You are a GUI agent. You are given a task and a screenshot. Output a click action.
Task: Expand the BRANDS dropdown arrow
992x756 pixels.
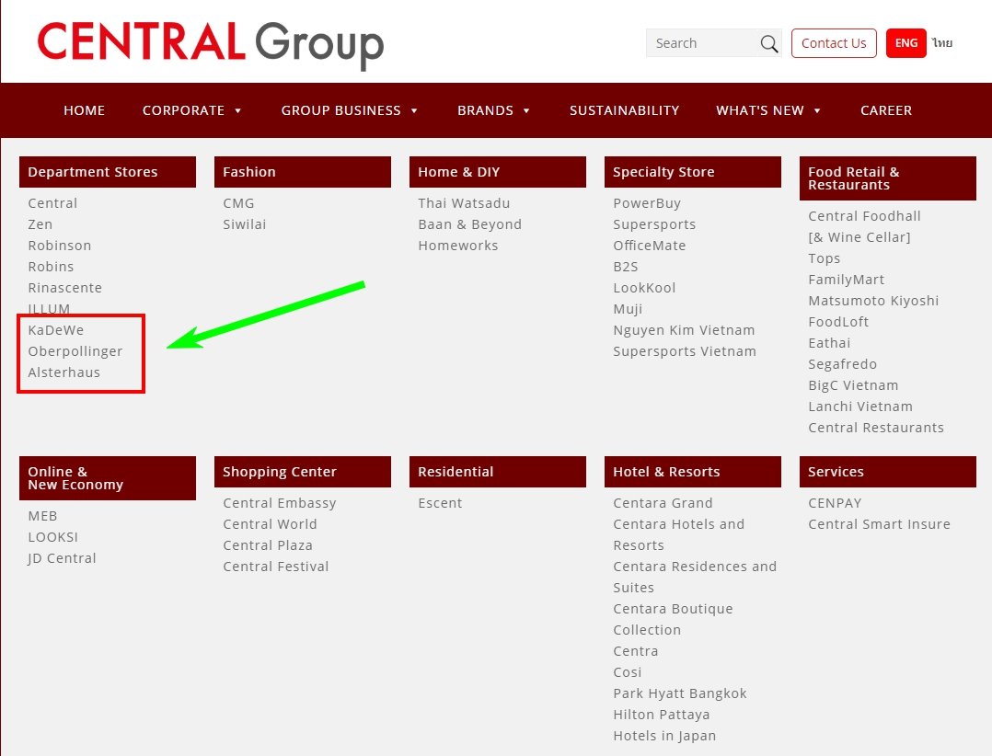tap(526, 110)
